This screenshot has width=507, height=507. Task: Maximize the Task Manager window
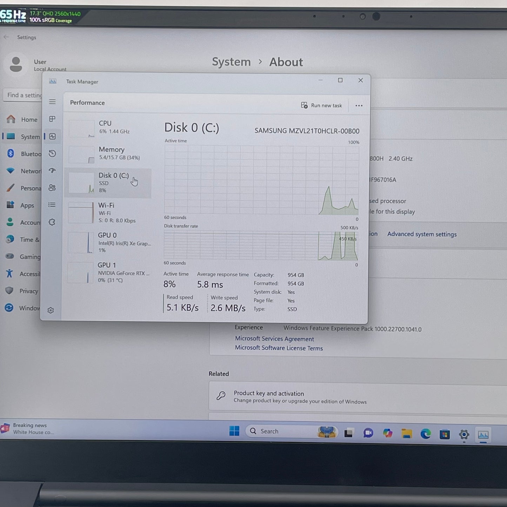tap(340, 80)
